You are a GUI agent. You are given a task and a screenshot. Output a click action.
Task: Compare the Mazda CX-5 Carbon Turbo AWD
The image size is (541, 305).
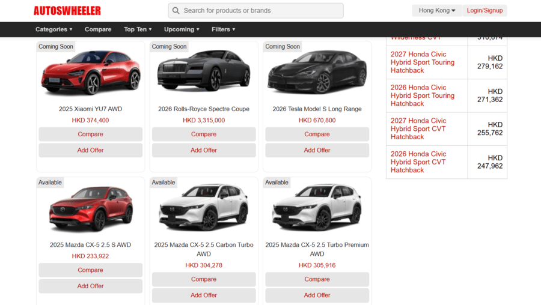coord(204,279)
